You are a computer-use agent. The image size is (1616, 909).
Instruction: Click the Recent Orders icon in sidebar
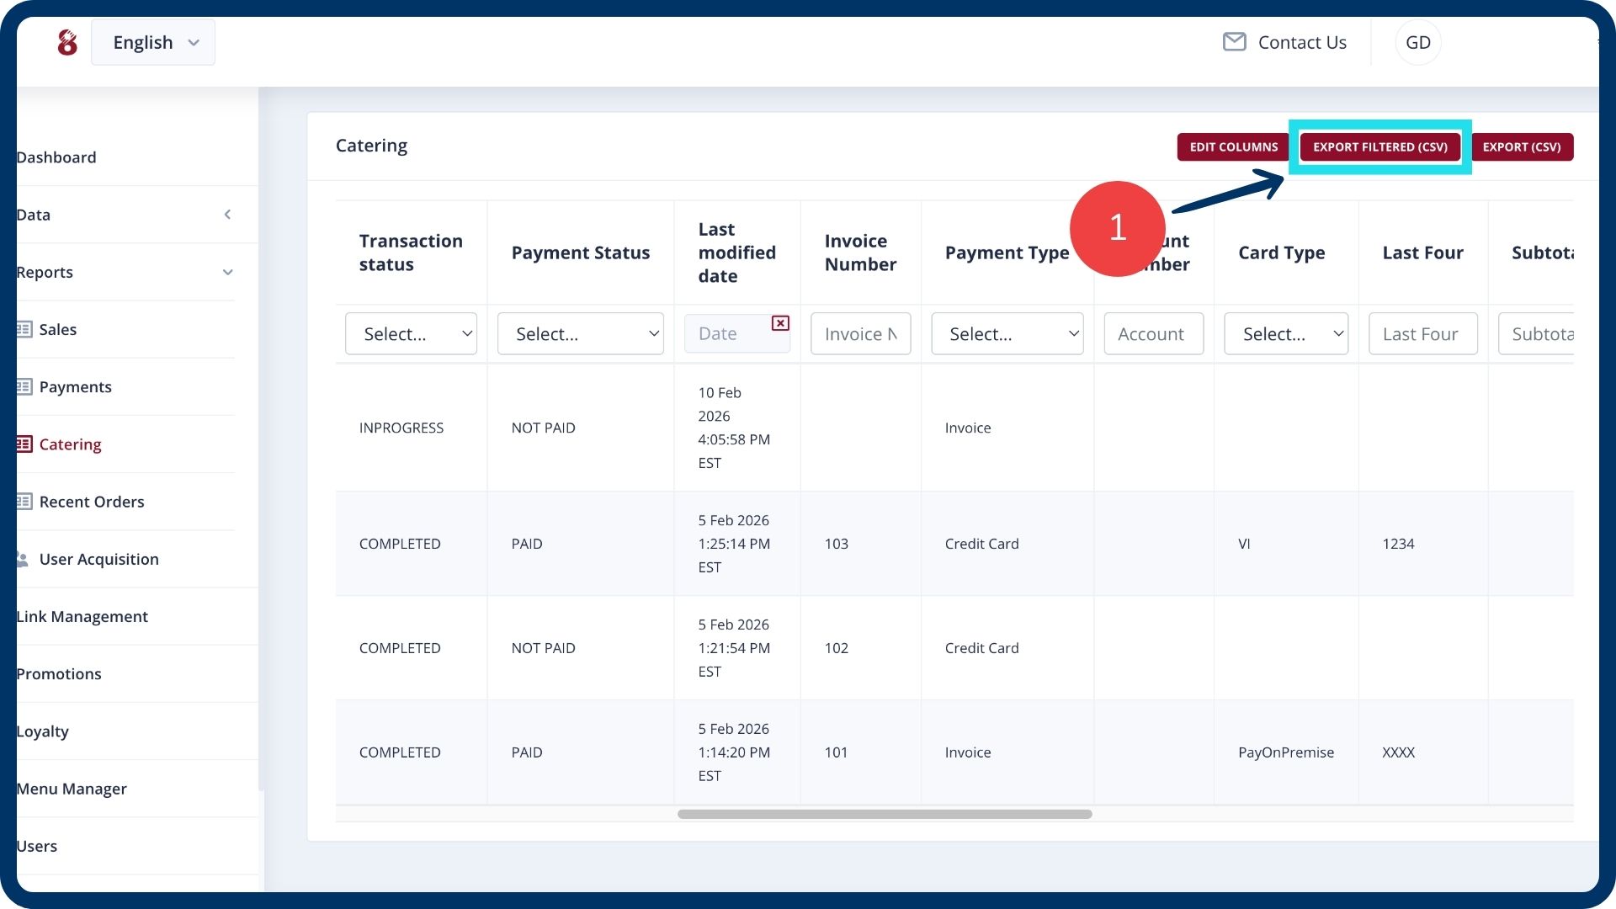(24, 502)
